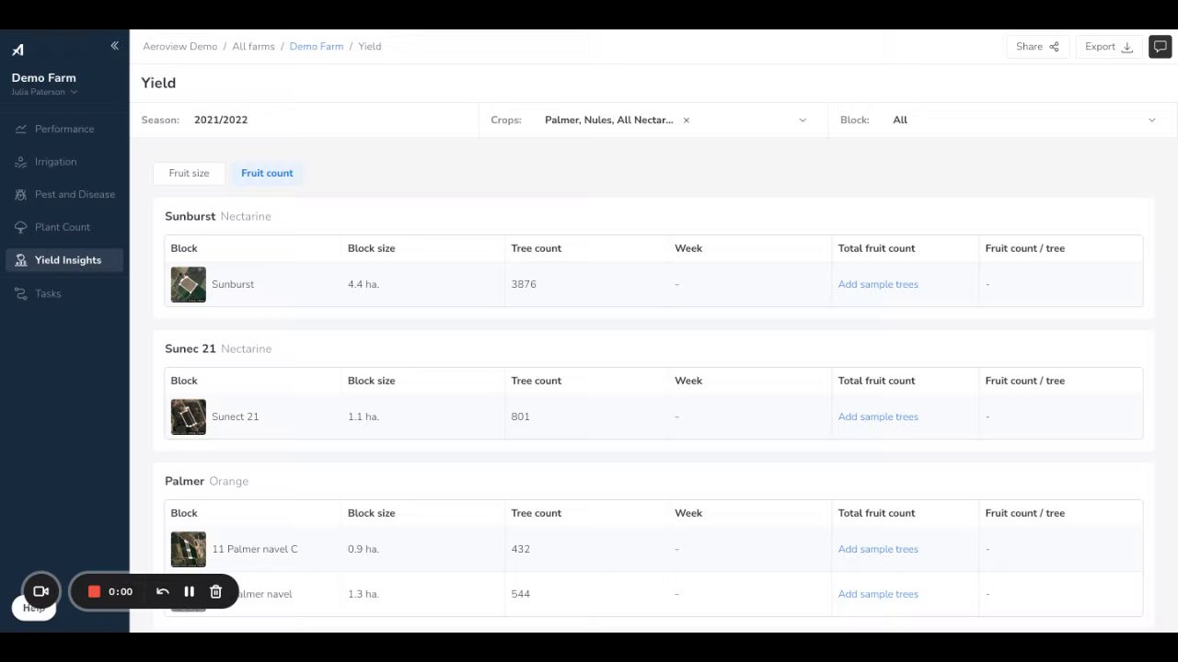The width and height of the screenshot is (1178, 662).
Task: Click the Pest and Disease bug icon
Action: pyautogui.click(x=20, y=195)
